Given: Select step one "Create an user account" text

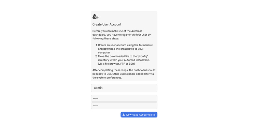Looking at the screenshot, I should (125, 49).
